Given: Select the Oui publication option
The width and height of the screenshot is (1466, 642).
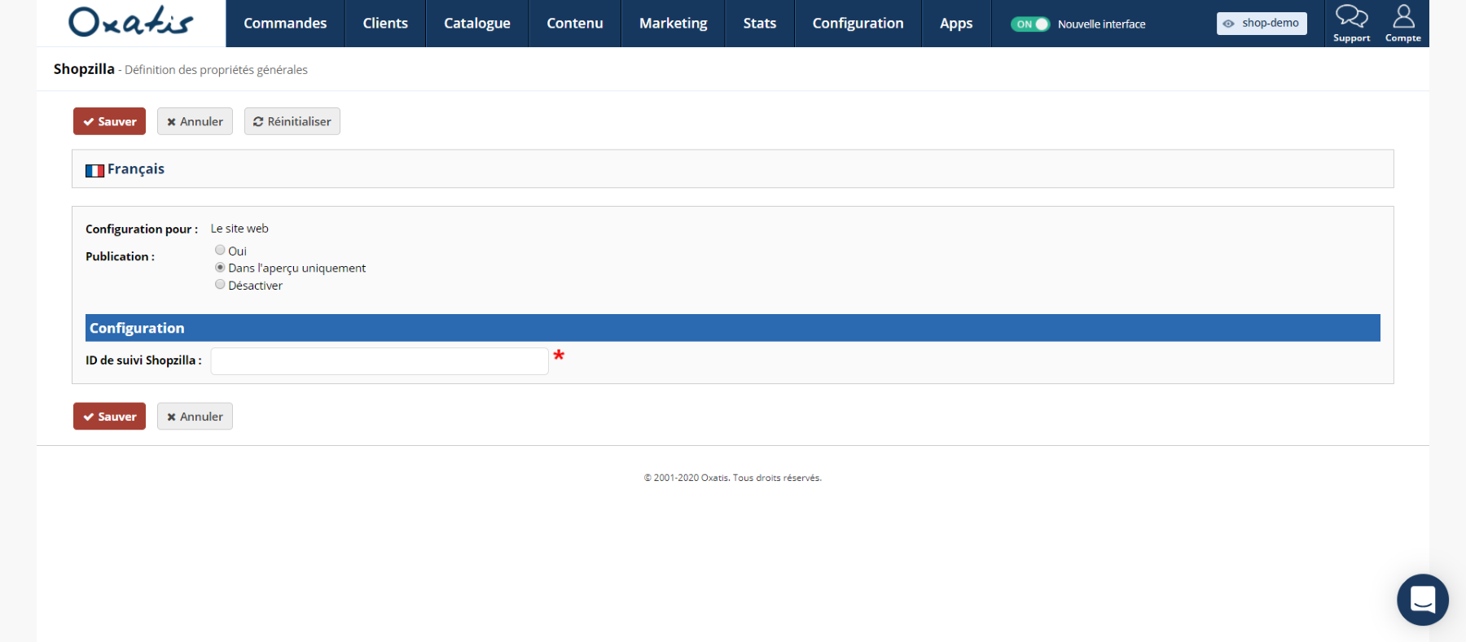Looking at the screenshot, I should click(x=220, y=251).
